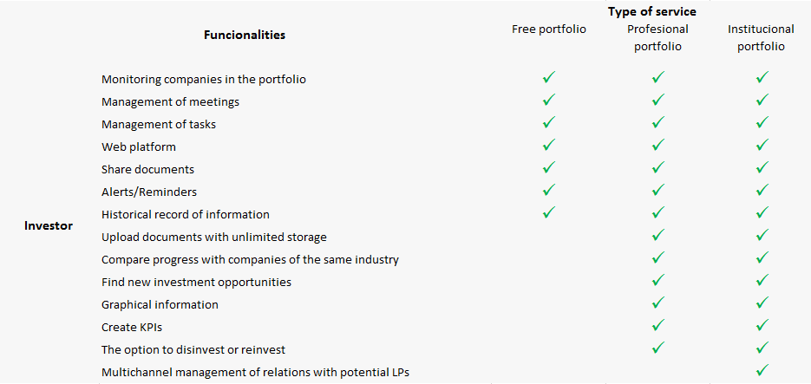Select the Profesional portfolio column header
The width and height of the screenshot is (811, 384).
(x=657, y=38)
